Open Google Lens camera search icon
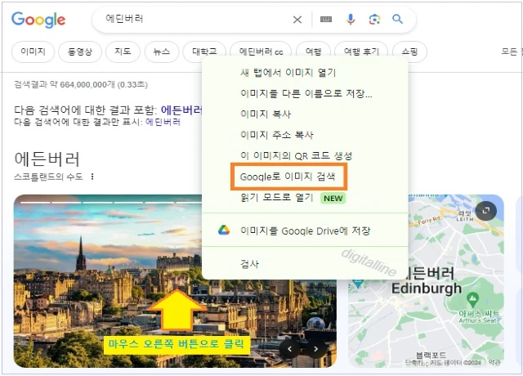 point(374,20)
